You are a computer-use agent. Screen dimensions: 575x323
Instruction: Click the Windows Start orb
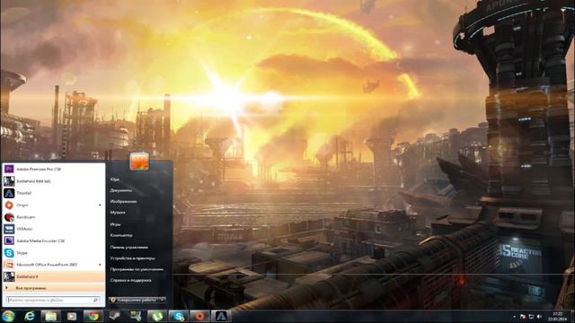(8, 316)
